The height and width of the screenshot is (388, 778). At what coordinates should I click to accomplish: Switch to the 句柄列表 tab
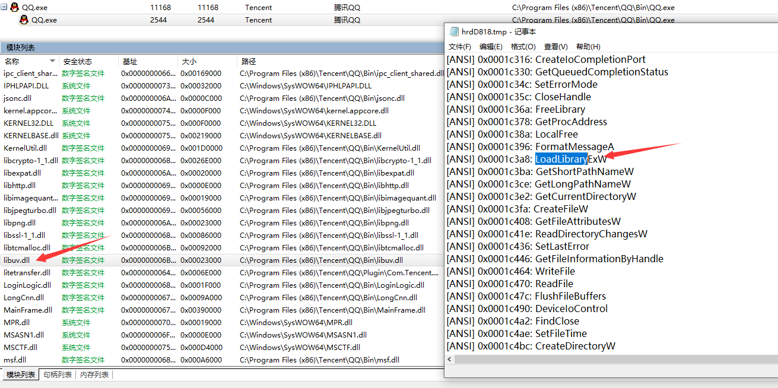coord(58,375)
